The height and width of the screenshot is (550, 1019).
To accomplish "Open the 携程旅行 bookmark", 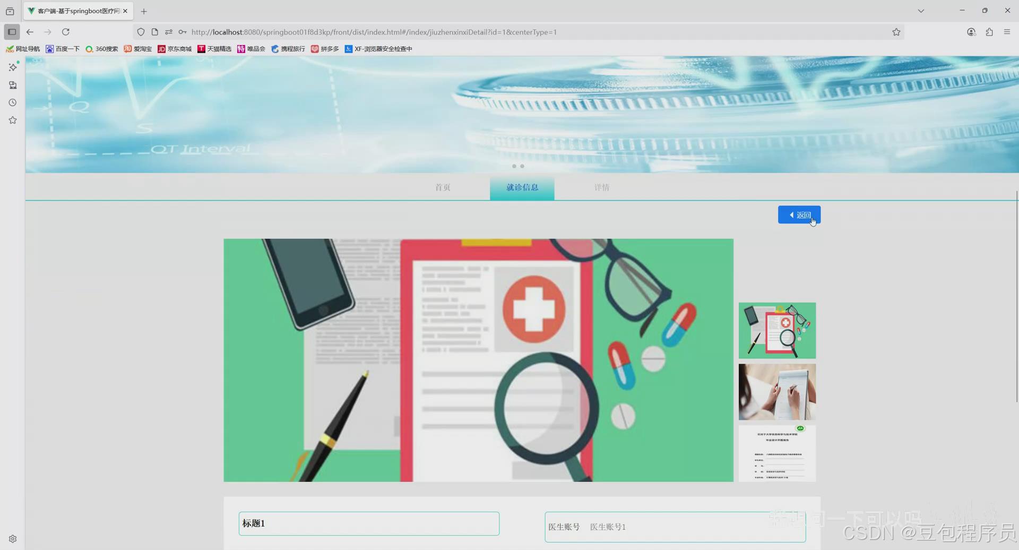I will [x=288, y=49].
